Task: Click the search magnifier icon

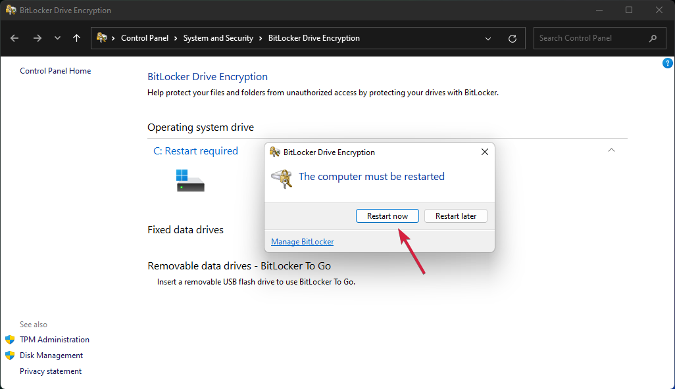Action: point(653,38)
